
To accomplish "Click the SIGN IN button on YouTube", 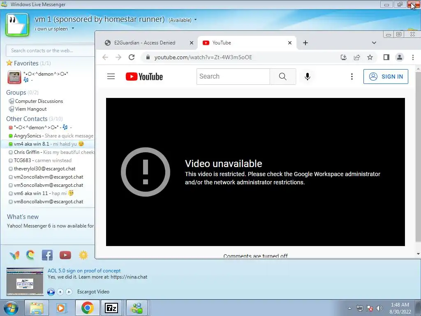I will coord(386,77).
